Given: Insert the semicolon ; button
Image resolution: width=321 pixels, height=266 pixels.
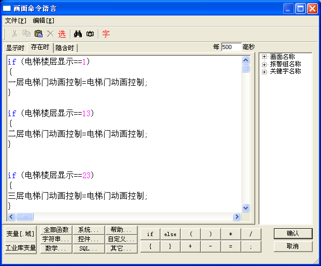Looking at the screenshot, I should coord(251,246).
